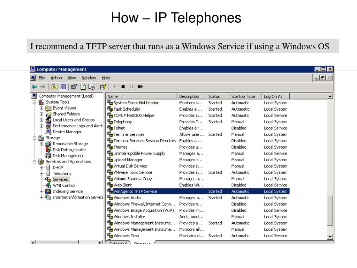This screenshot has width=357, height=268.
Task: Click the Forward arrow toolbar icon
Action: 43,87
